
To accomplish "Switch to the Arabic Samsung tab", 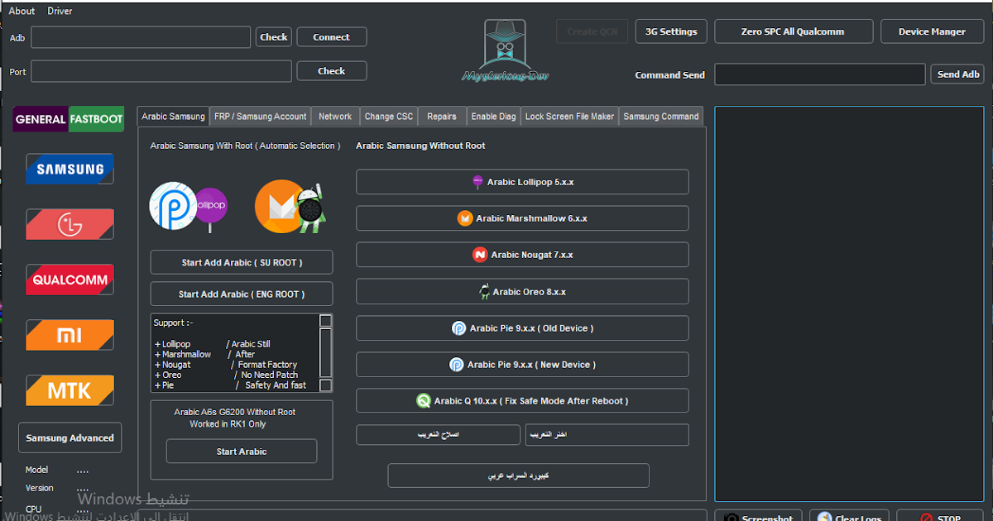I will (x=173, y=117).
